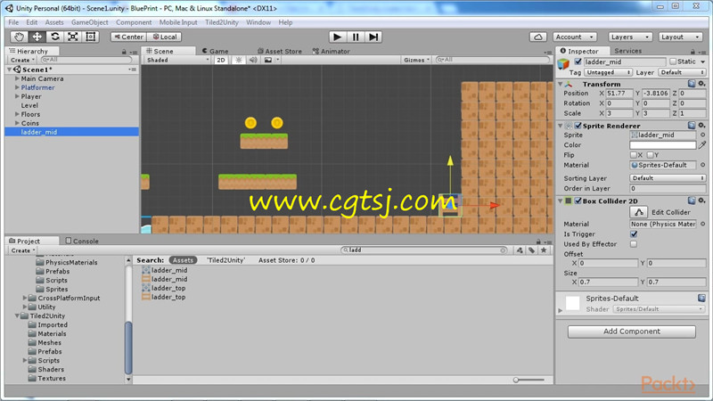
Task: Select the Move tool
Action: point(37,37)
